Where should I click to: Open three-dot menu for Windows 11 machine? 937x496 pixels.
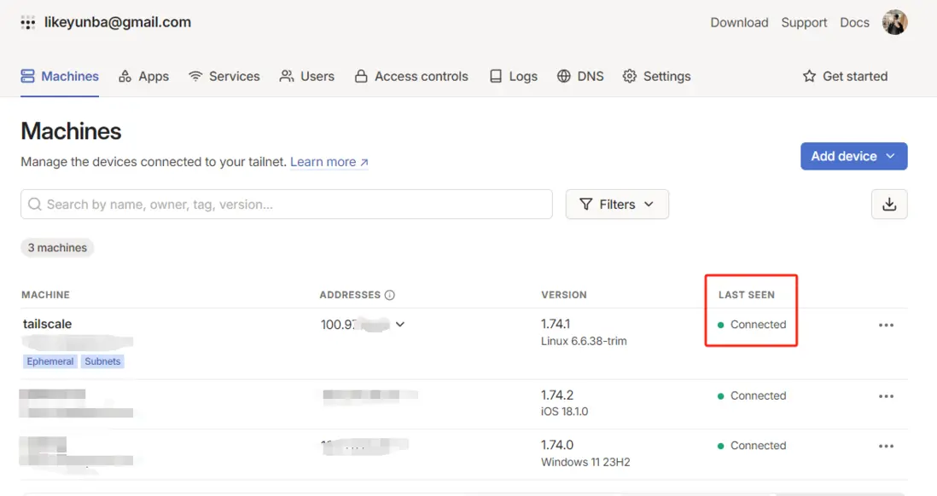point(886,446)
